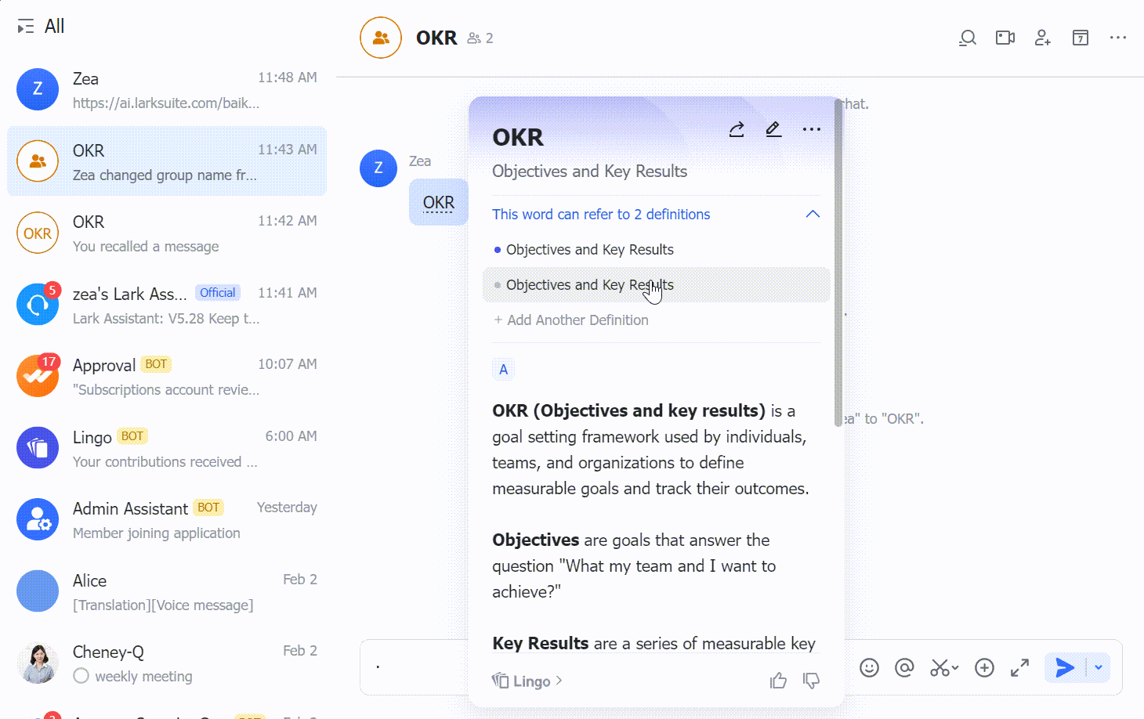Image resolution: width=1144 pixels, height=719 pixels.
Task: Start a video call from the chat header
Action: 1005,38
